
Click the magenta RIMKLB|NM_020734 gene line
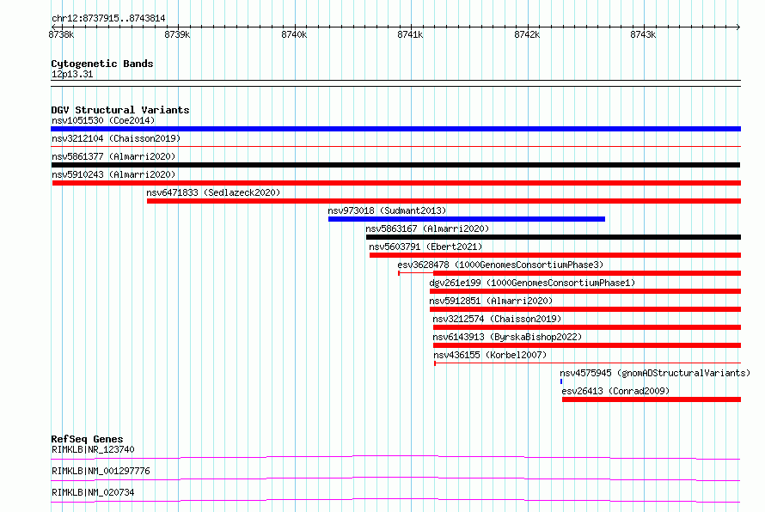(x=395, y=500)
